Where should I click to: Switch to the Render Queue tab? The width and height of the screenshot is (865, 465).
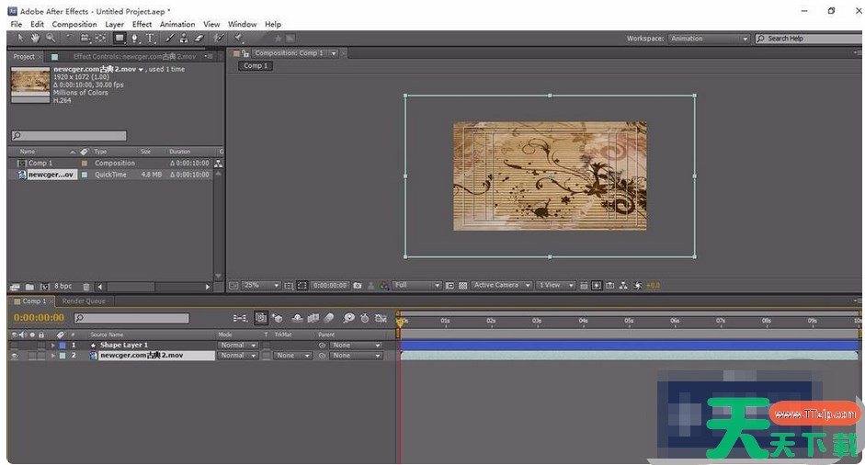click(x=83, y=301)
